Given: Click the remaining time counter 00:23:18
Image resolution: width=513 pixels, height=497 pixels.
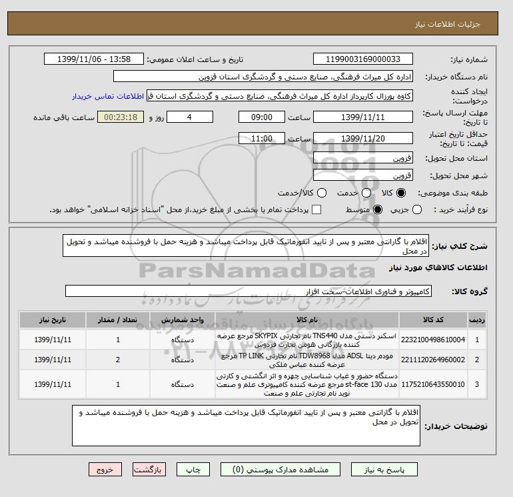Looking at the screenshot, I should click(121, 117).
